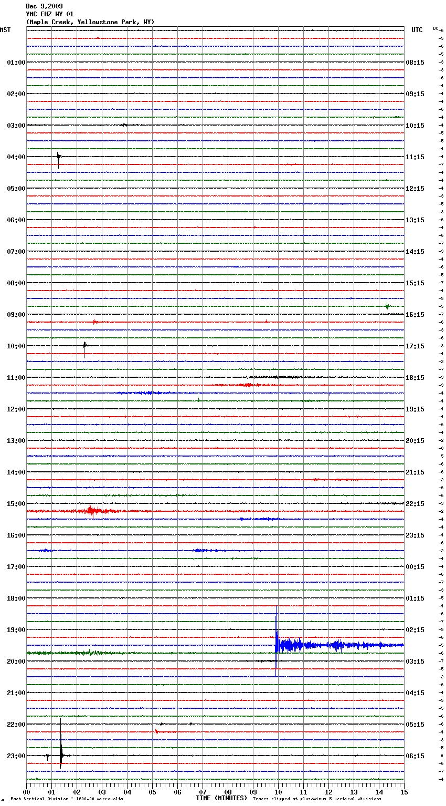Click minute '12' on the bottom axis
The width and height of the screenshot is (446, 806).
point(328,792)
